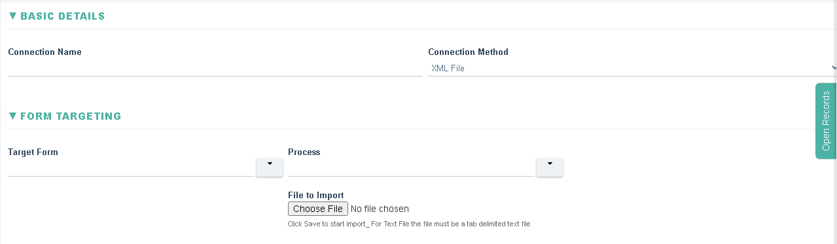Click the Connection Method label
This screenshot has height=244, width=837.
[x=468, y=52]
